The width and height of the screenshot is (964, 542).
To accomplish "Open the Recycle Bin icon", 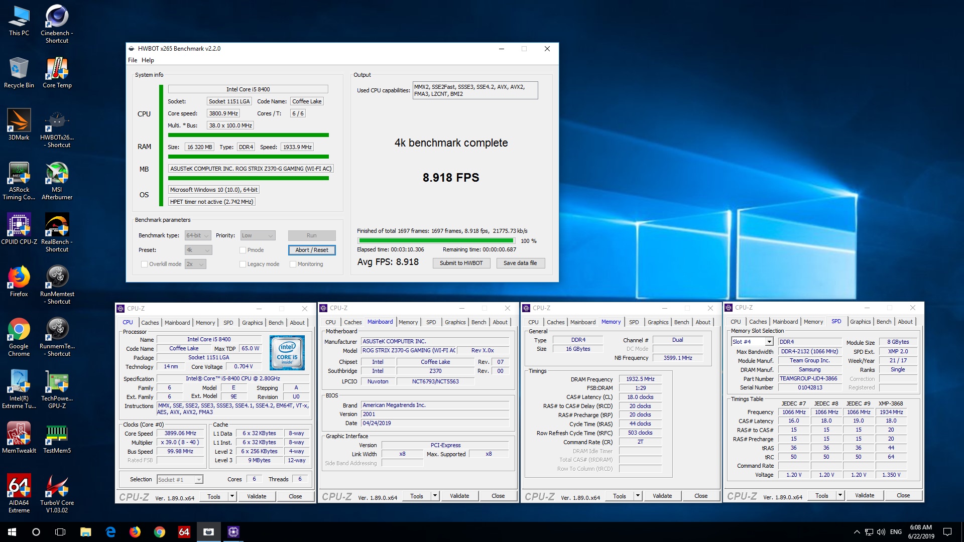I will pos(19,73).
